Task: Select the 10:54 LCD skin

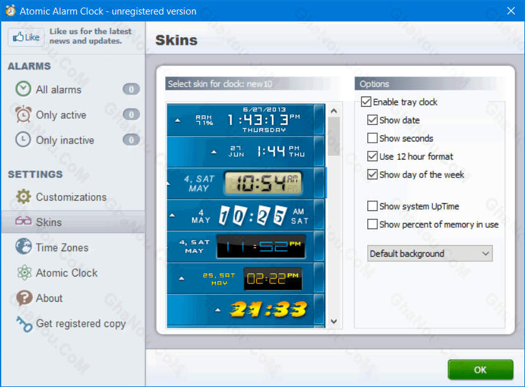Action: point(245,183)
